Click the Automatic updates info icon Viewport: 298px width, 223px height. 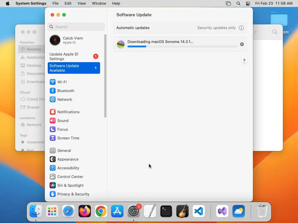click(241, 28)
